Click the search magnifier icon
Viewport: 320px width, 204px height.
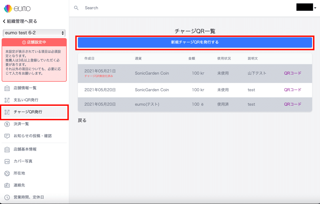point(76,8)
